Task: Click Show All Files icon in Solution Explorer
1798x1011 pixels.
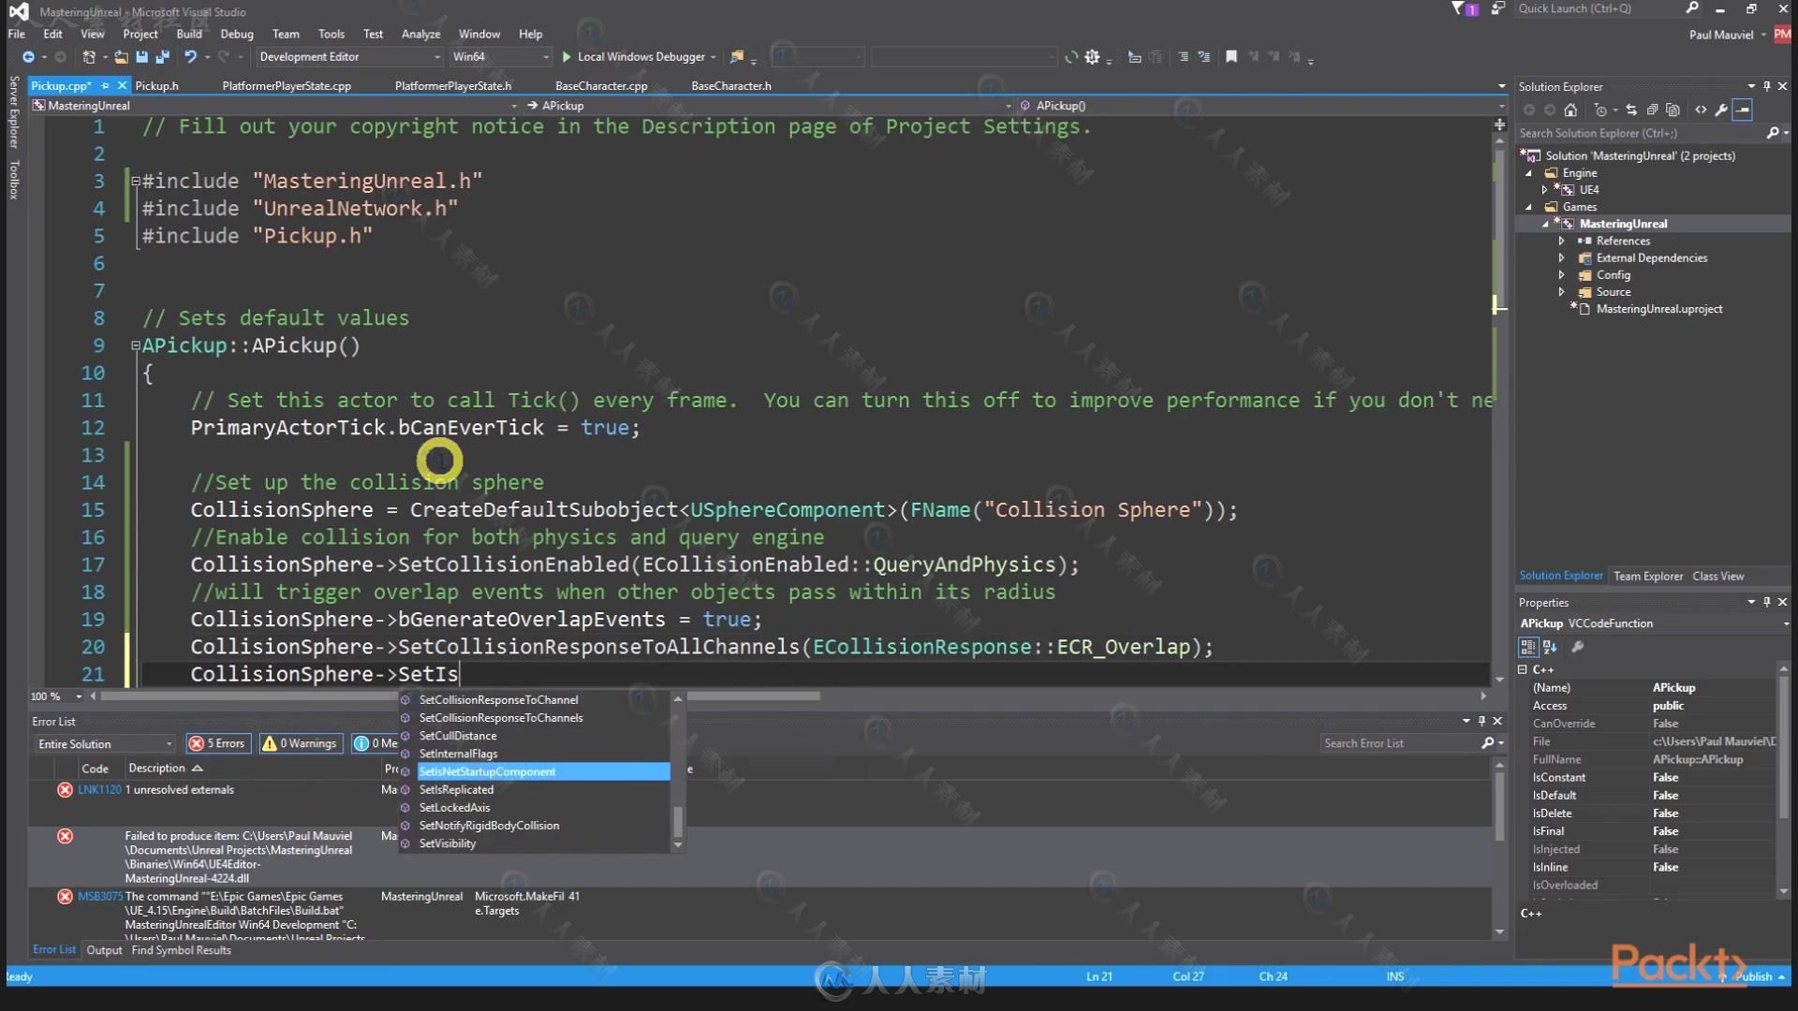Action: [1673, 110]
